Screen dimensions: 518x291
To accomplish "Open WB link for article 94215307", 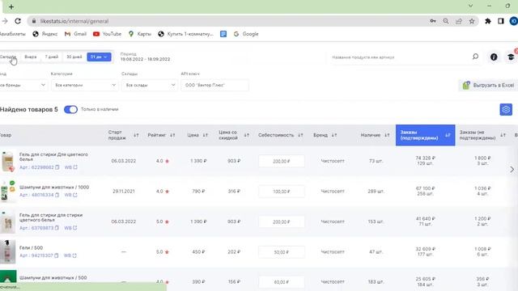I will click(x=70, y=255).
